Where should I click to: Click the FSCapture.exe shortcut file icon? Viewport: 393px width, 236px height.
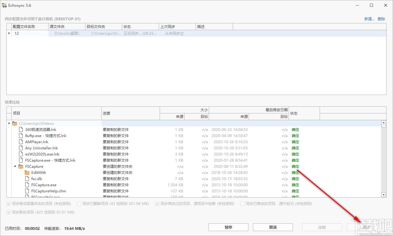(x=21, y=160)
